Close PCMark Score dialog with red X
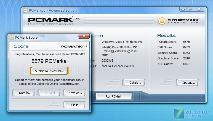Screen dimensions: 213x121 (84, 36)
